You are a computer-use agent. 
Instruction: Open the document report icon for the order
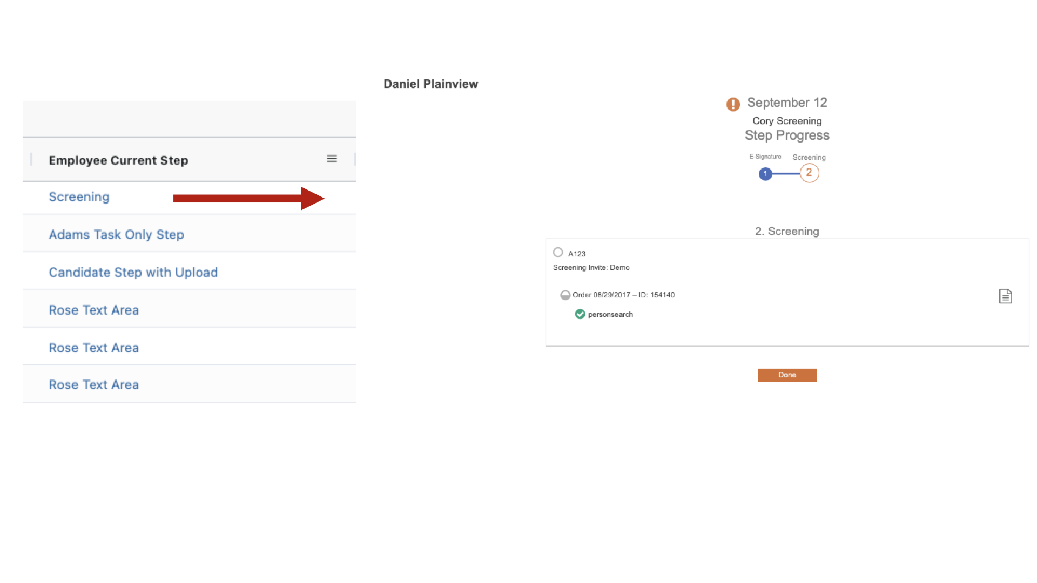(x=1005, y=296)
